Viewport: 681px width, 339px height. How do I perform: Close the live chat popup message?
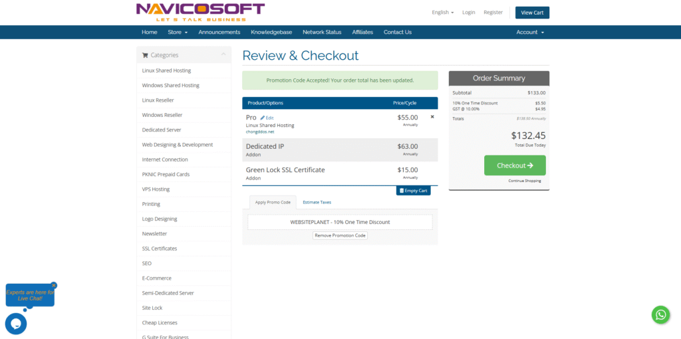point(54,285)
